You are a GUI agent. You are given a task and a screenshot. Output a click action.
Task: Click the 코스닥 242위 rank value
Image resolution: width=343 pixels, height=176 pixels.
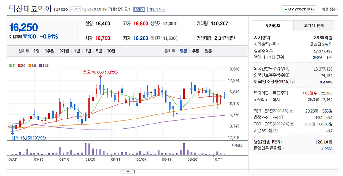[x=321, y=44]
